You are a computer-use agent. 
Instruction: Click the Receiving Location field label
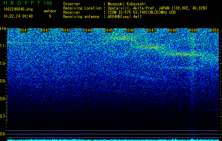[82, 8]
